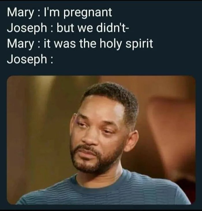Screen dimensions: 202x211
Task: Click the last "Joseph :" line
Action: (x=30, y=60)
